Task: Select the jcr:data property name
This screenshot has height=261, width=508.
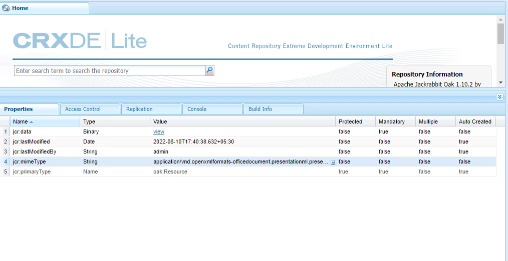Action: pos(22,131)
